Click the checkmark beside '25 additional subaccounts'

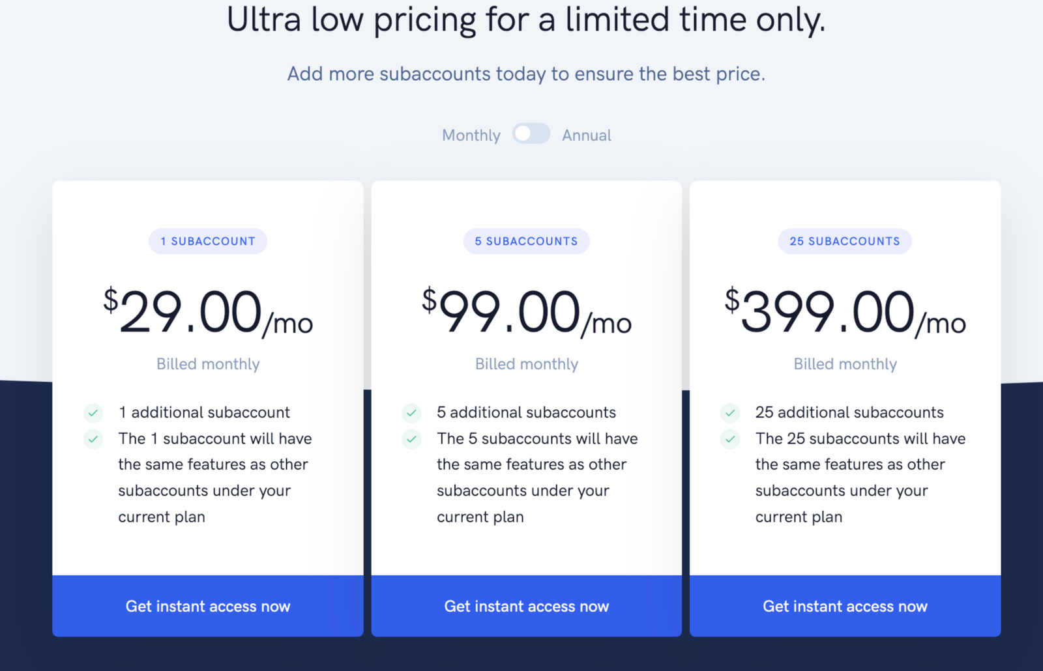(x=730, y=412)
